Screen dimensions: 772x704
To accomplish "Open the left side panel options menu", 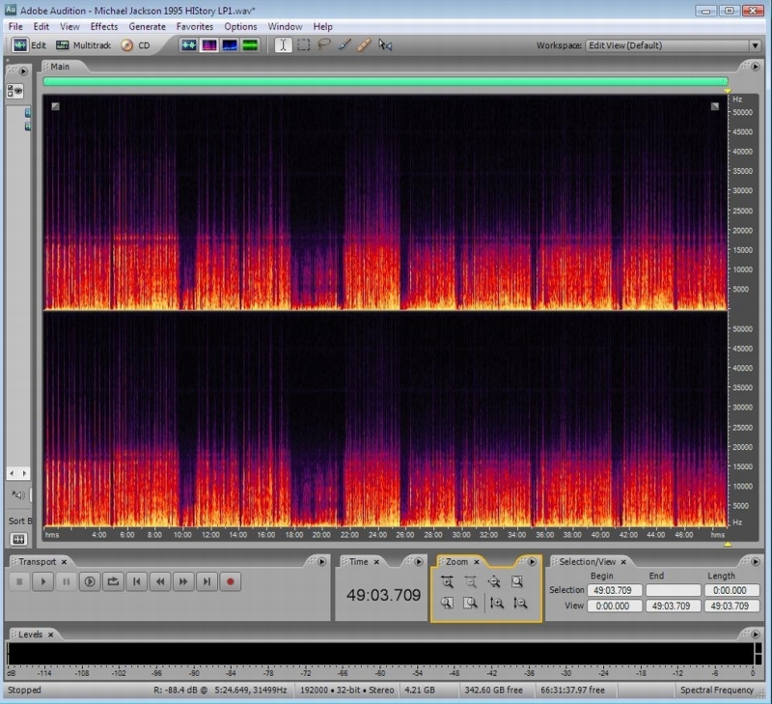I will [23, 70].
